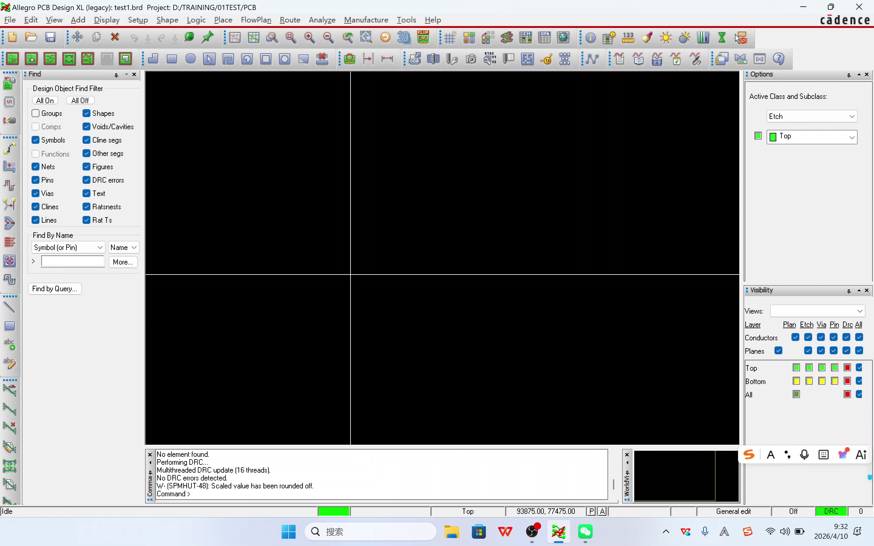
Task: Collapse the Options panel with its arrow
Action: pos(859,74)
